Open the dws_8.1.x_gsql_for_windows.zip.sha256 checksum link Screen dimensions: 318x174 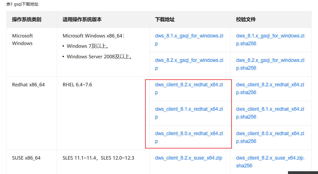(x=270, y=40)
